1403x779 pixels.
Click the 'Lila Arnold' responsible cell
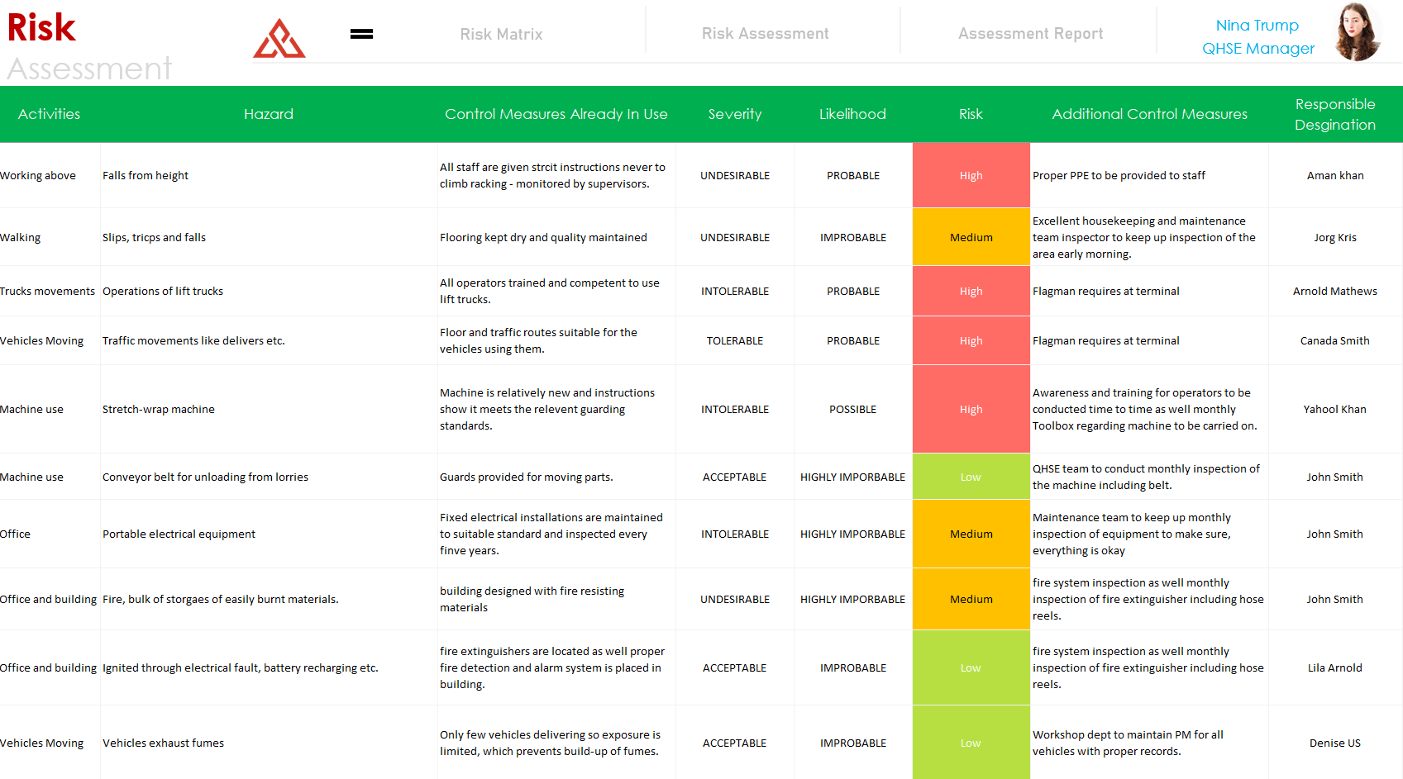(x=1335, y=667)
